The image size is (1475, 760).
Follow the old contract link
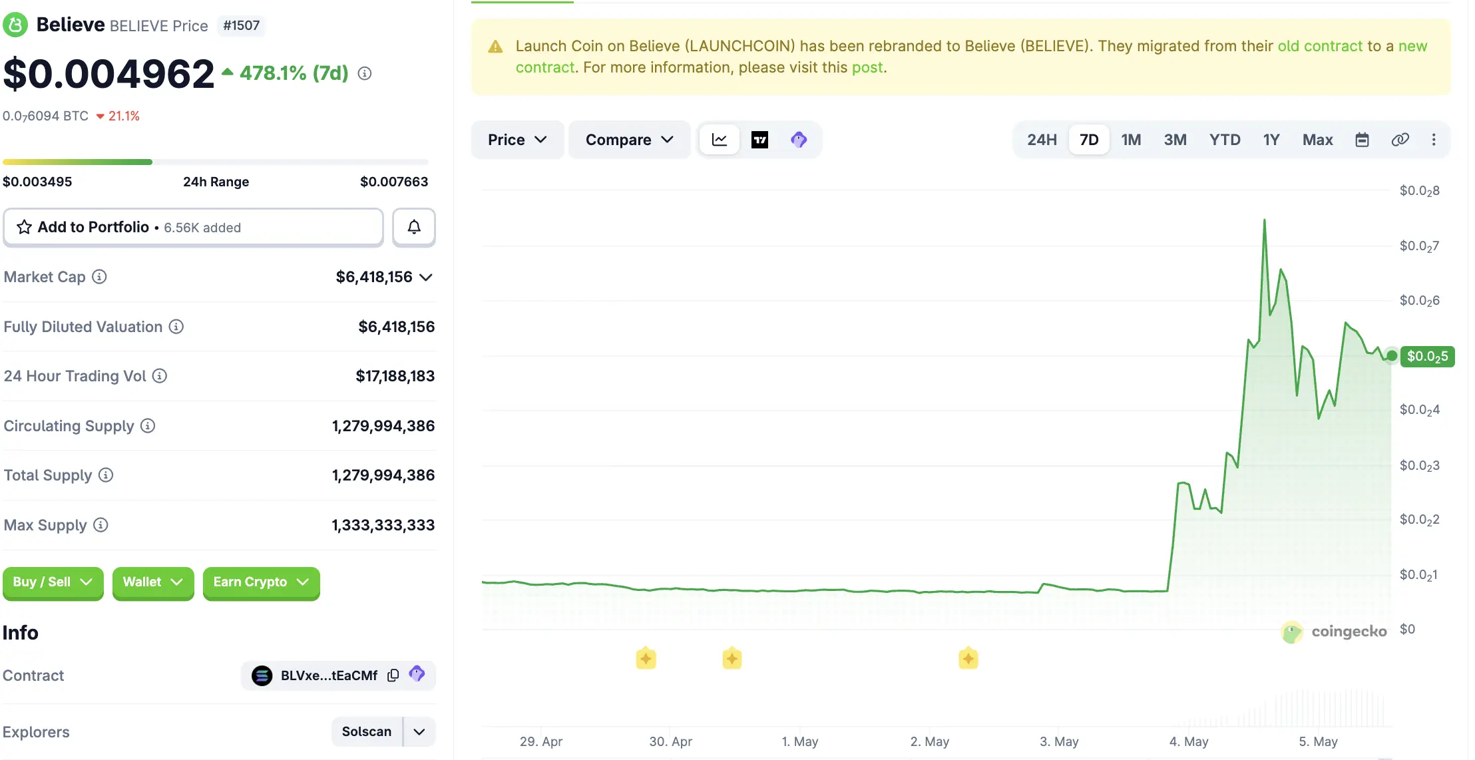pyautogui.click(x=1320, y=46)
